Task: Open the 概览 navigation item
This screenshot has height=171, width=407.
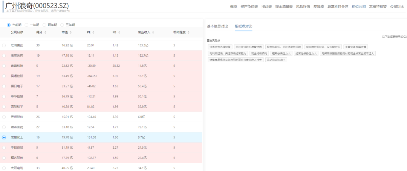Action: pos(234,7)
